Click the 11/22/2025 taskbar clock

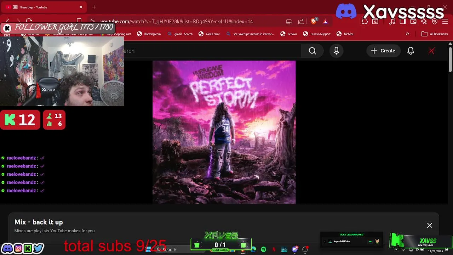pos(435,251)
